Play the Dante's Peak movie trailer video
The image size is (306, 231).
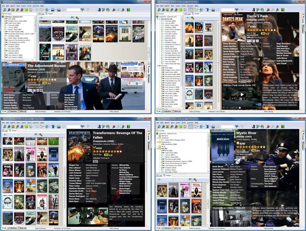click(242, 95)
